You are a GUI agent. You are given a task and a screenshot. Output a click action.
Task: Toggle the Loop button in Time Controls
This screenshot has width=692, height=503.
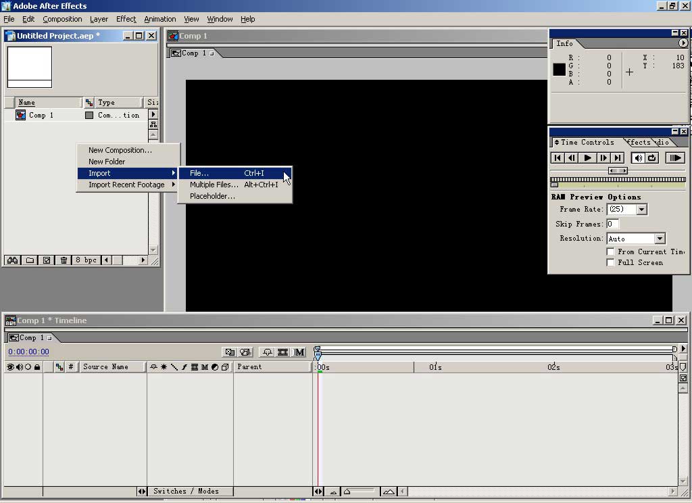652,158
